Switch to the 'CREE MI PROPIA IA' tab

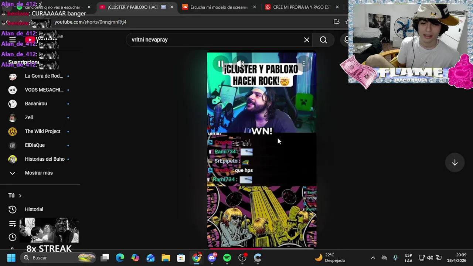(302, 7)
